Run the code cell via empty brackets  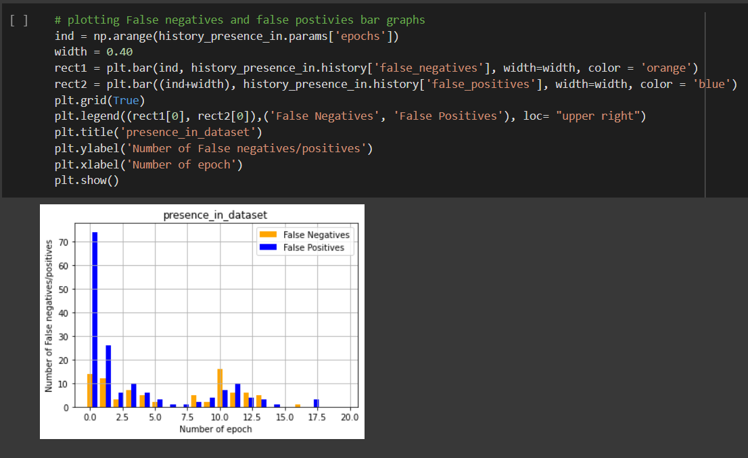coord(19,20)
